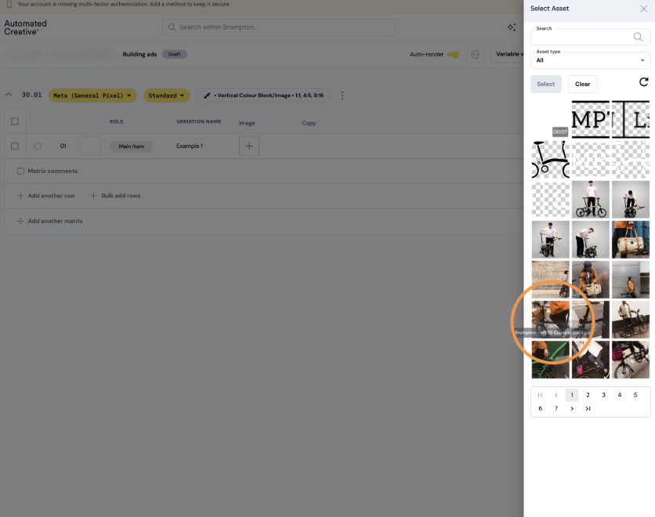
Task: Select the tan duffel bag thumbnail
Action: [631, 240]
